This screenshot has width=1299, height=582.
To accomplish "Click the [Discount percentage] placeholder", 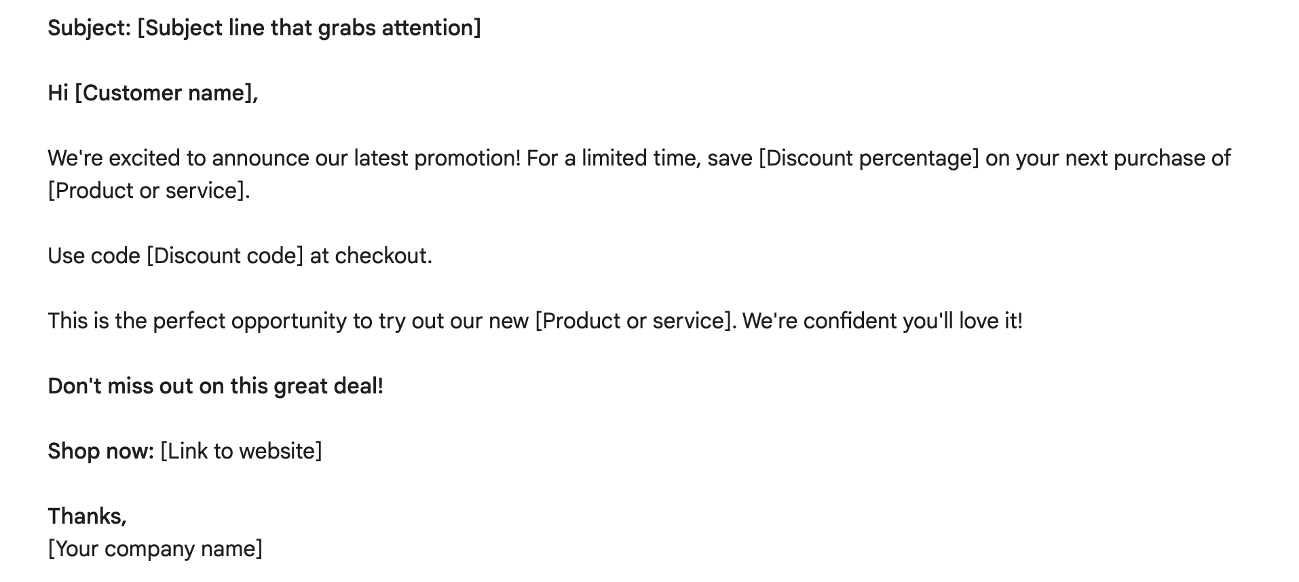I will pyautogui.click(x=869, y=158).
